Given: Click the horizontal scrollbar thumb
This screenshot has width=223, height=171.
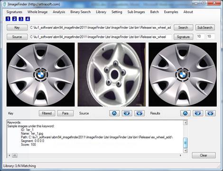Looking at the screenshot, I should tap(15, 155).
